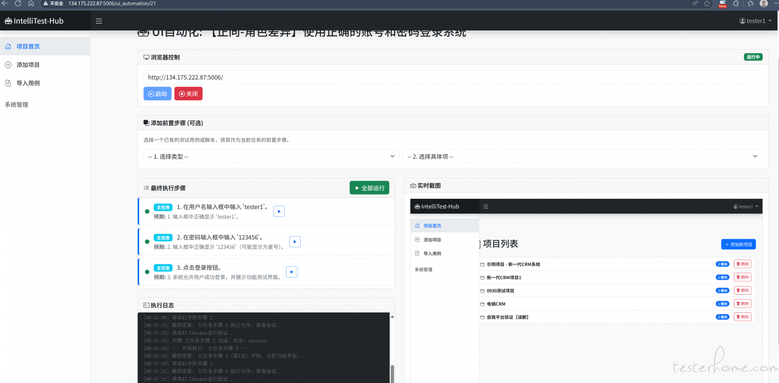Click the browser refresh icon
This screenshot has width=779, height=383.
18,4
